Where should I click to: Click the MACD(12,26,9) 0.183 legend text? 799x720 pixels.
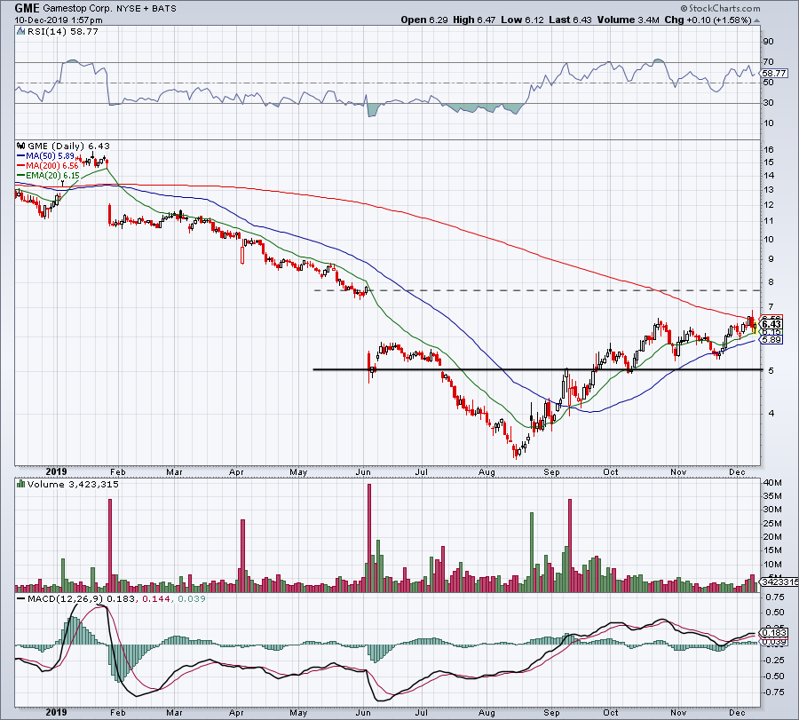[x=82, y=598]
